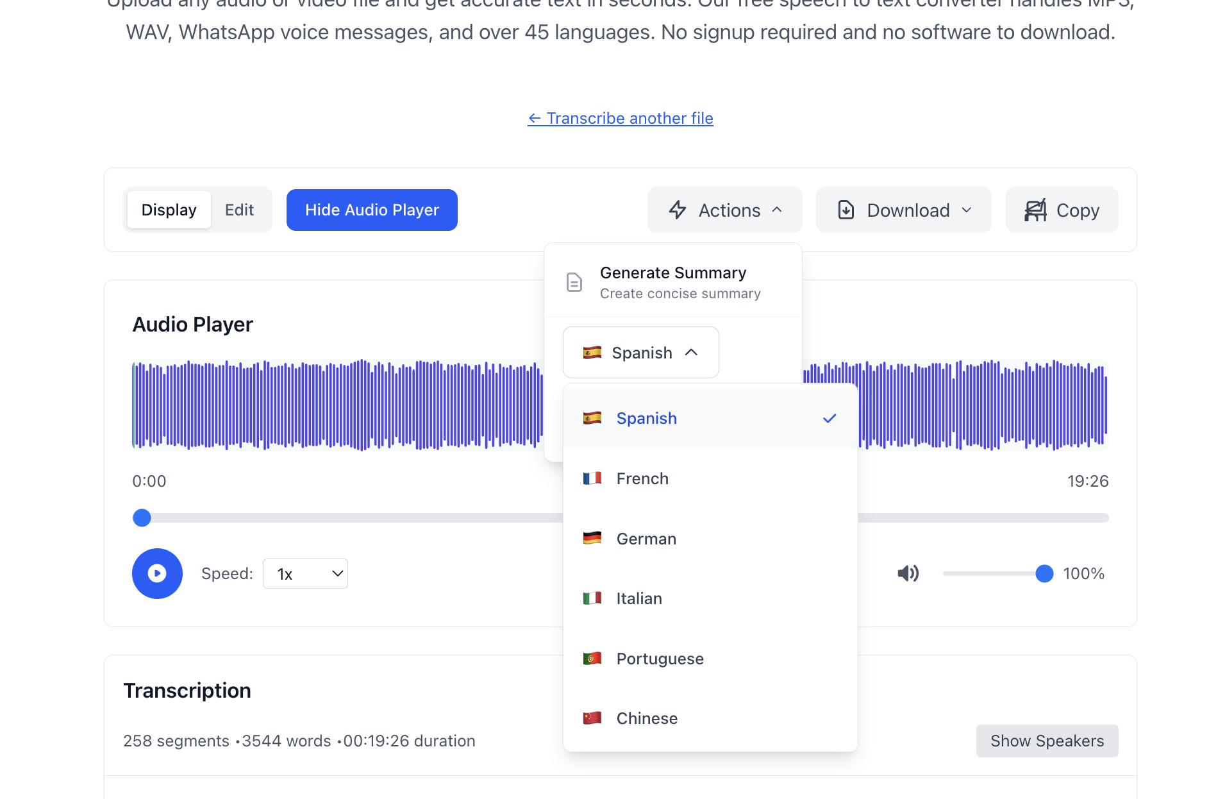This screenshot has height=799, width=1209.
Task: Click the French flag icon
Action: point(592,478)
